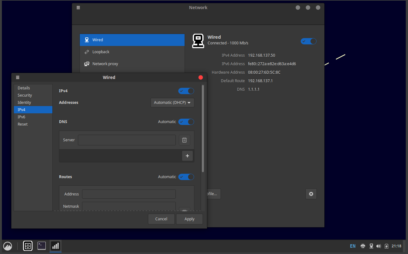Open the Wired connection gear settings
The image size is (408, 254).
click(311, 194)
